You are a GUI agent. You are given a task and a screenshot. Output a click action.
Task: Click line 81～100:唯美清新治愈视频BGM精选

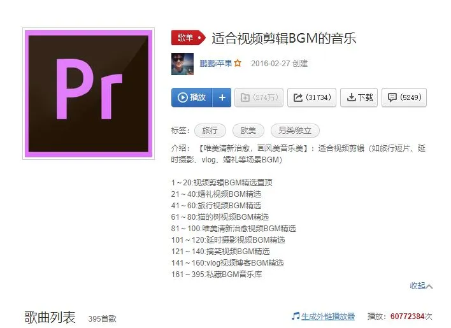click(x=233, y=229)
